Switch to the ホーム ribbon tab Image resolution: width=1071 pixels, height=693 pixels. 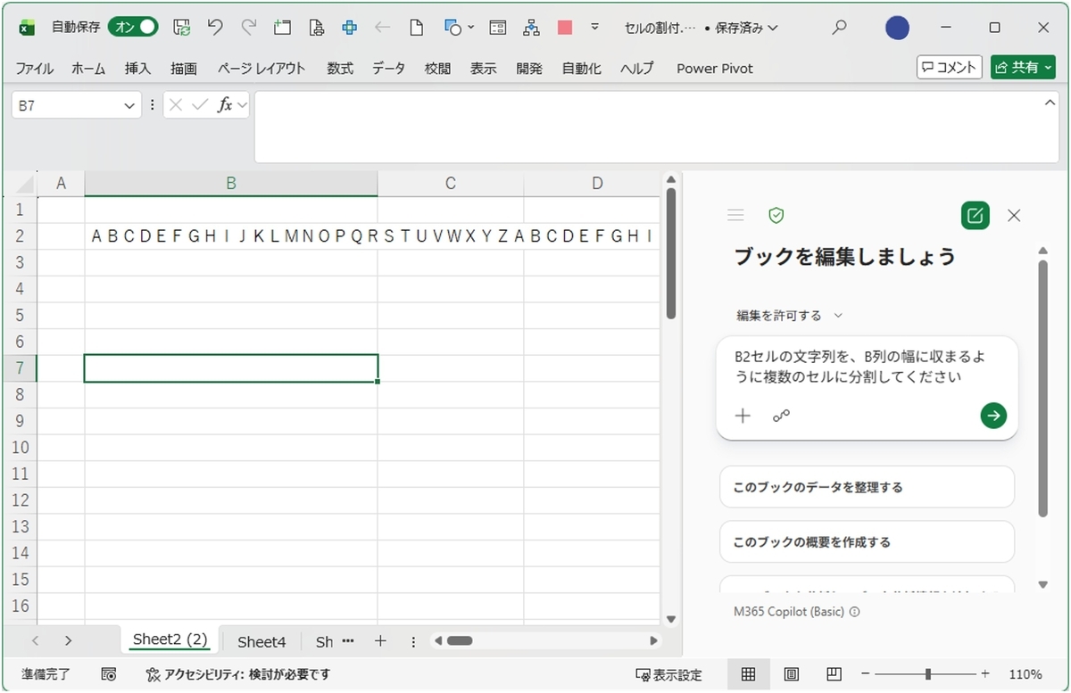88,68
